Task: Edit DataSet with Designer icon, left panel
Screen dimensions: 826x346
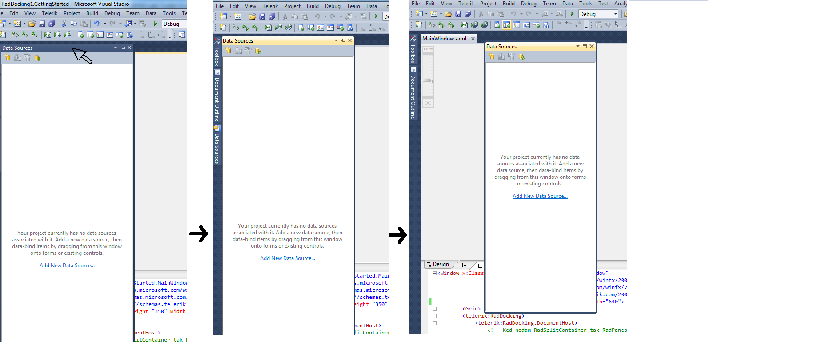Action: [17, 58]
